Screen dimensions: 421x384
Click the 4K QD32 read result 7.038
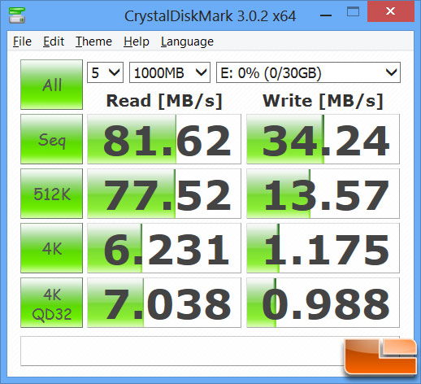[x=164, y=303]
